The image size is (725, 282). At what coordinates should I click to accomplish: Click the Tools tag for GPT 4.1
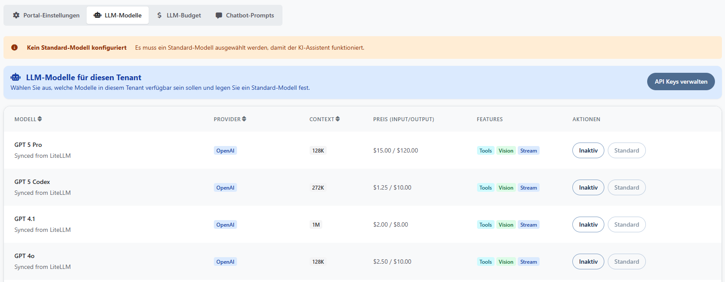pos(485,225)
